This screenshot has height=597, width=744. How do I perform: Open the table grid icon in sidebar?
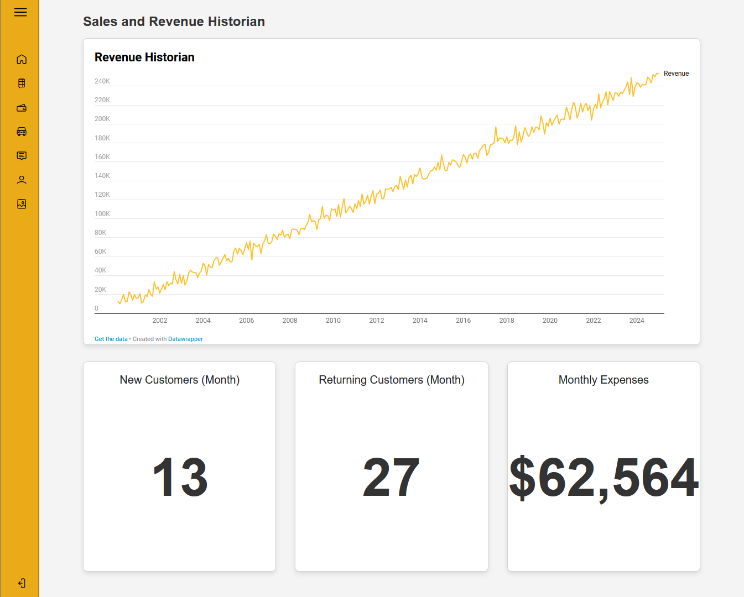coord(22,83)
